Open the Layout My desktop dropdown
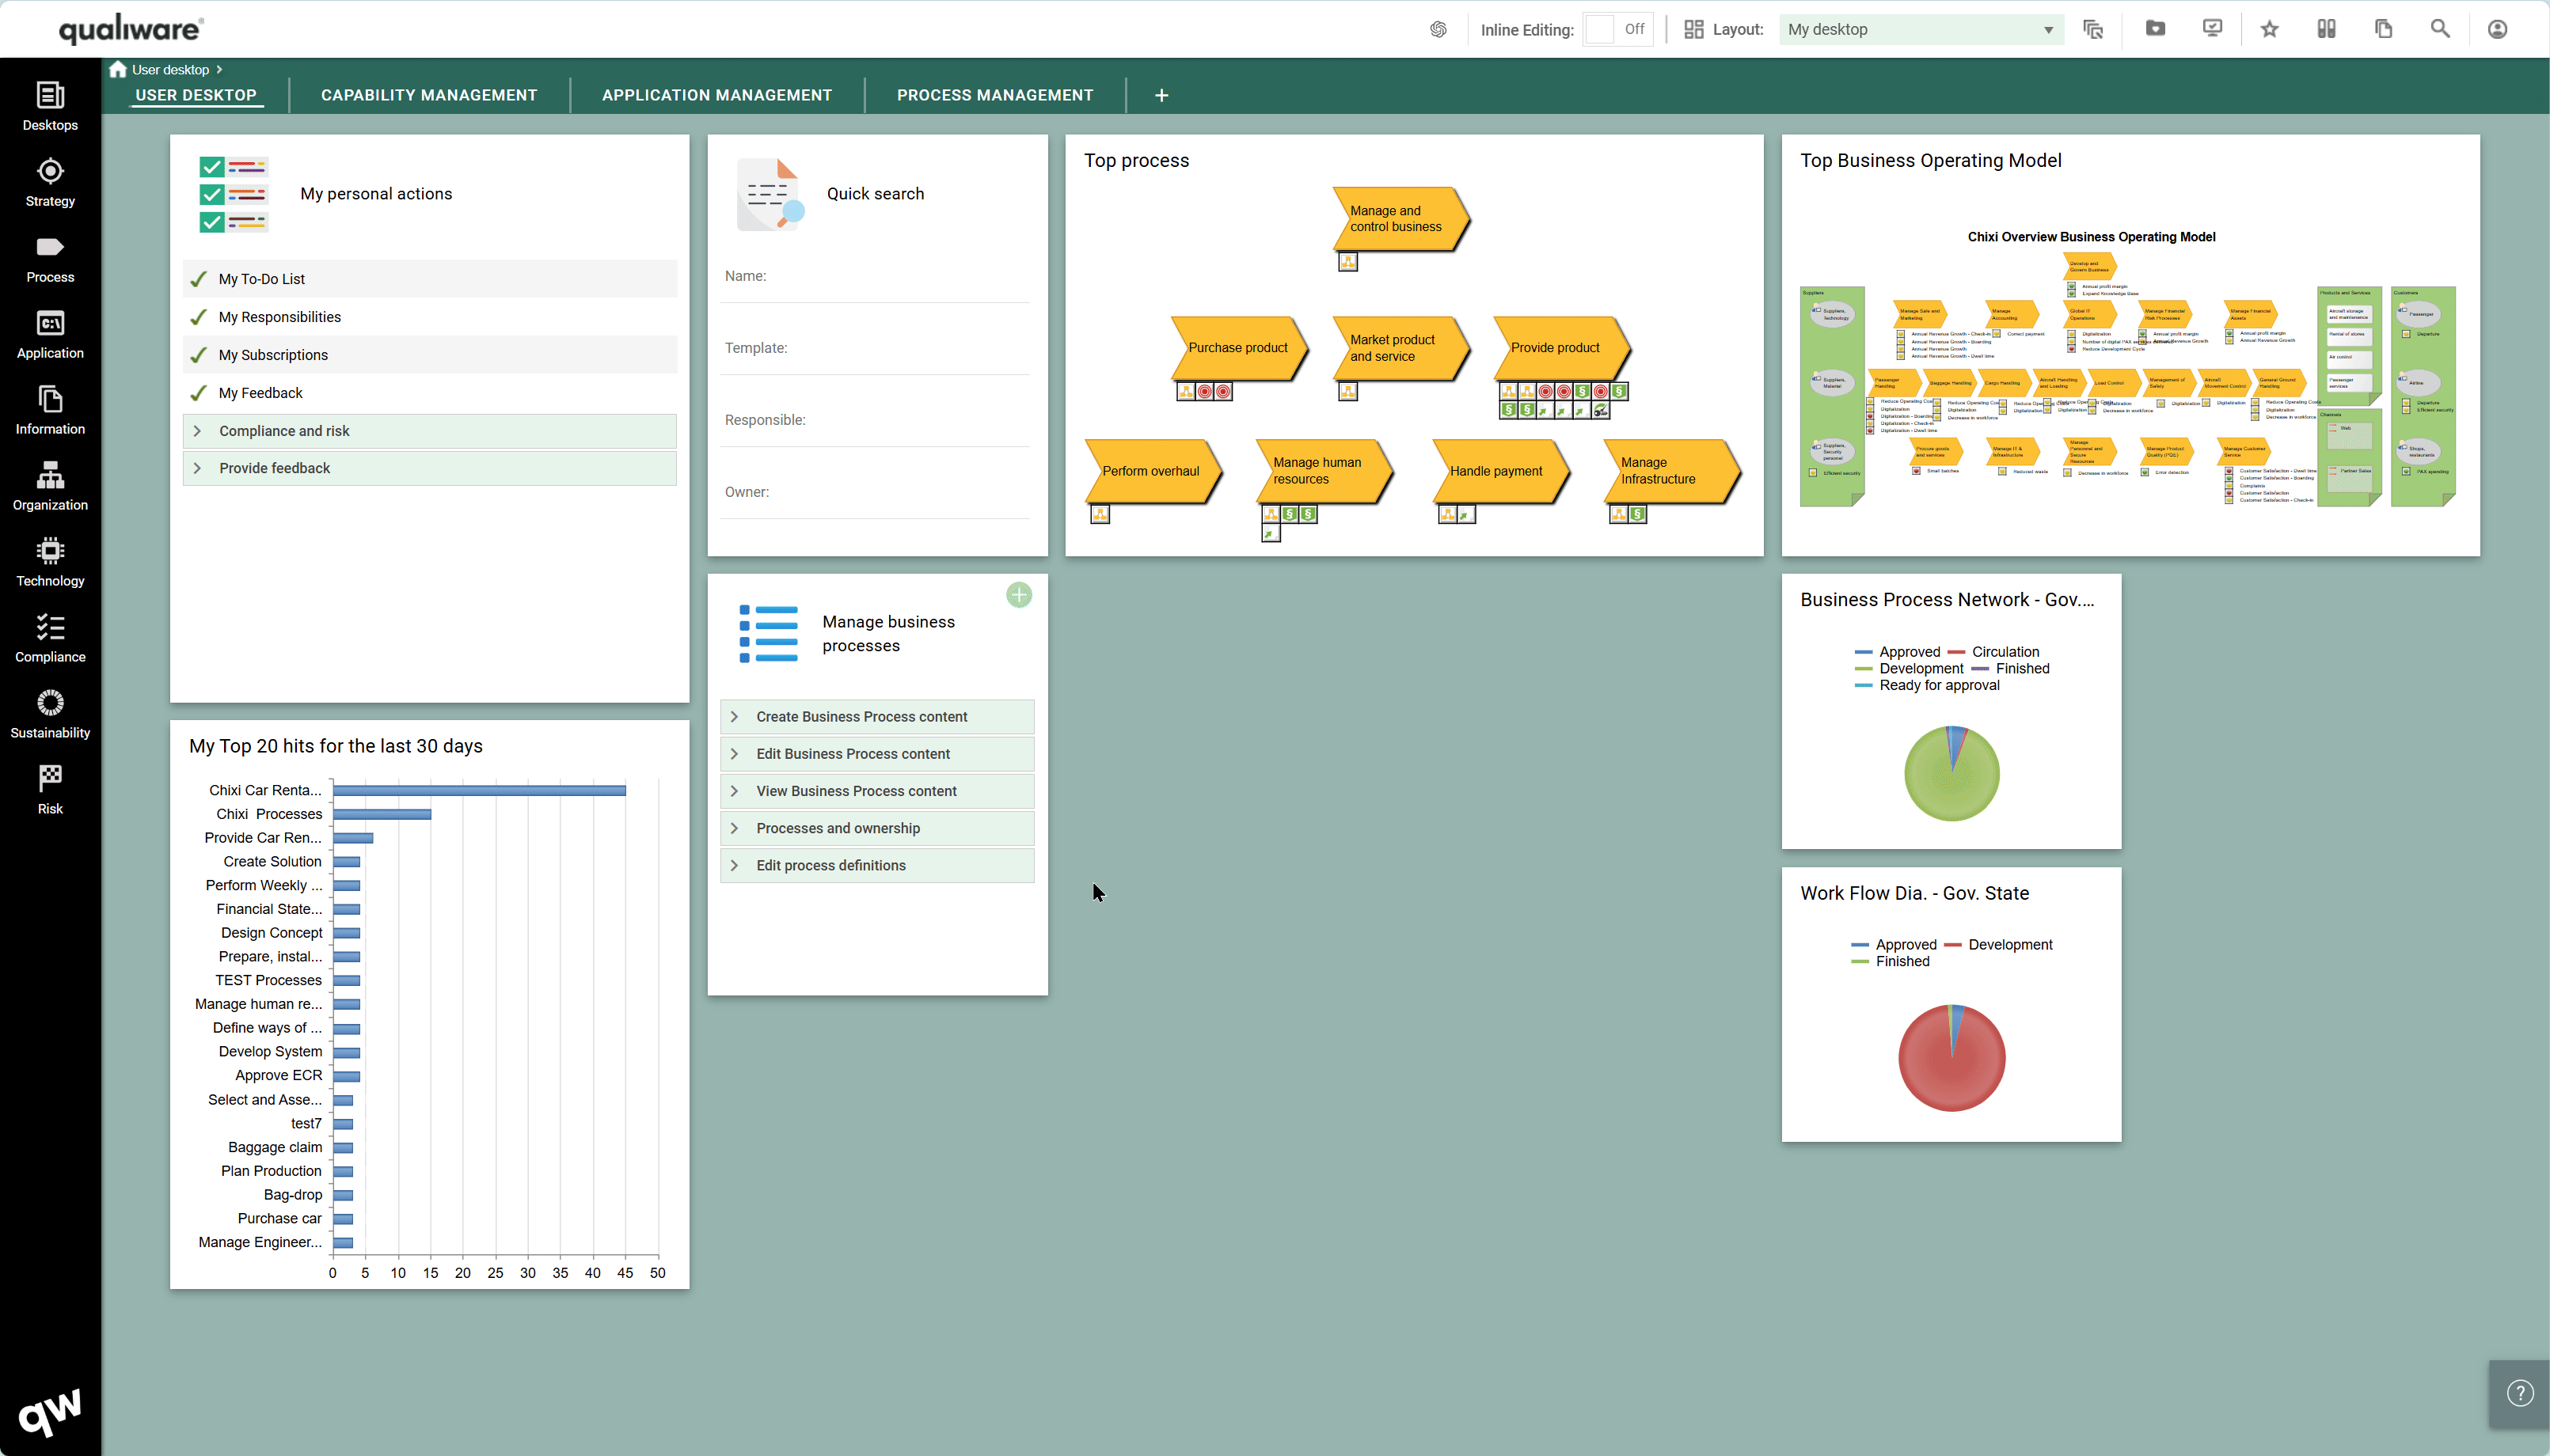The image size is (2550, 1456). point(1920,29)
